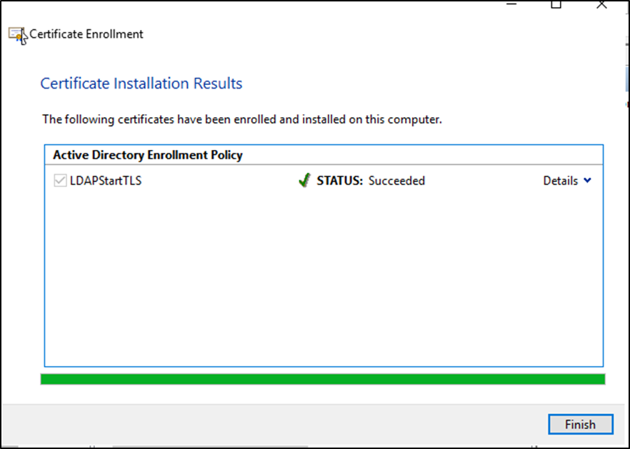This screenshot has height=449, width=630.
Task: Click the Certificate Enrollment title text
Action: [86, 34]
